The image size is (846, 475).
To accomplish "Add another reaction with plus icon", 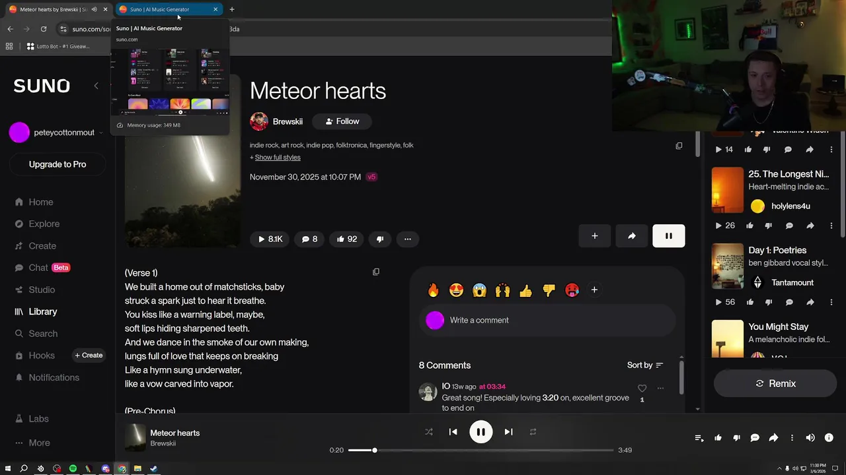I will 594,290.
